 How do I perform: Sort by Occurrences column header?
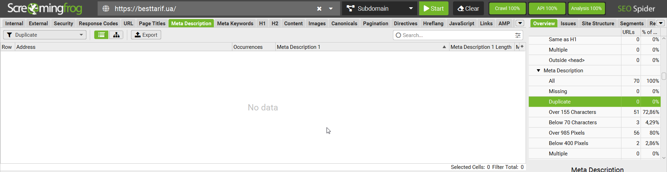click(254, 47)
